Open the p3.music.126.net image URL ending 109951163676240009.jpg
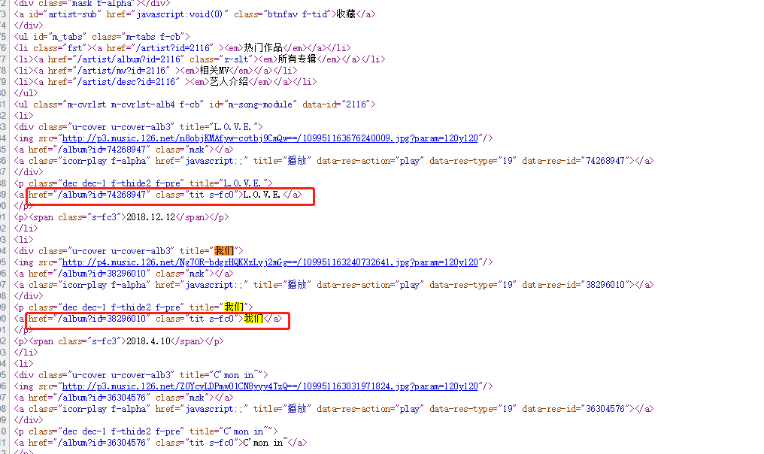 click(x=270, y=138)
